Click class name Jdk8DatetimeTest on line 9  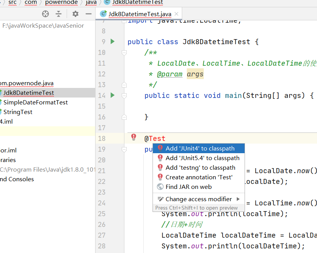point(216,42)
